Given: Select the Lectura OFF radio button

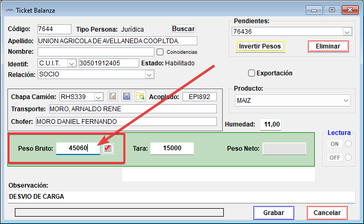Looking at the screenshot, I should point(348,157).
